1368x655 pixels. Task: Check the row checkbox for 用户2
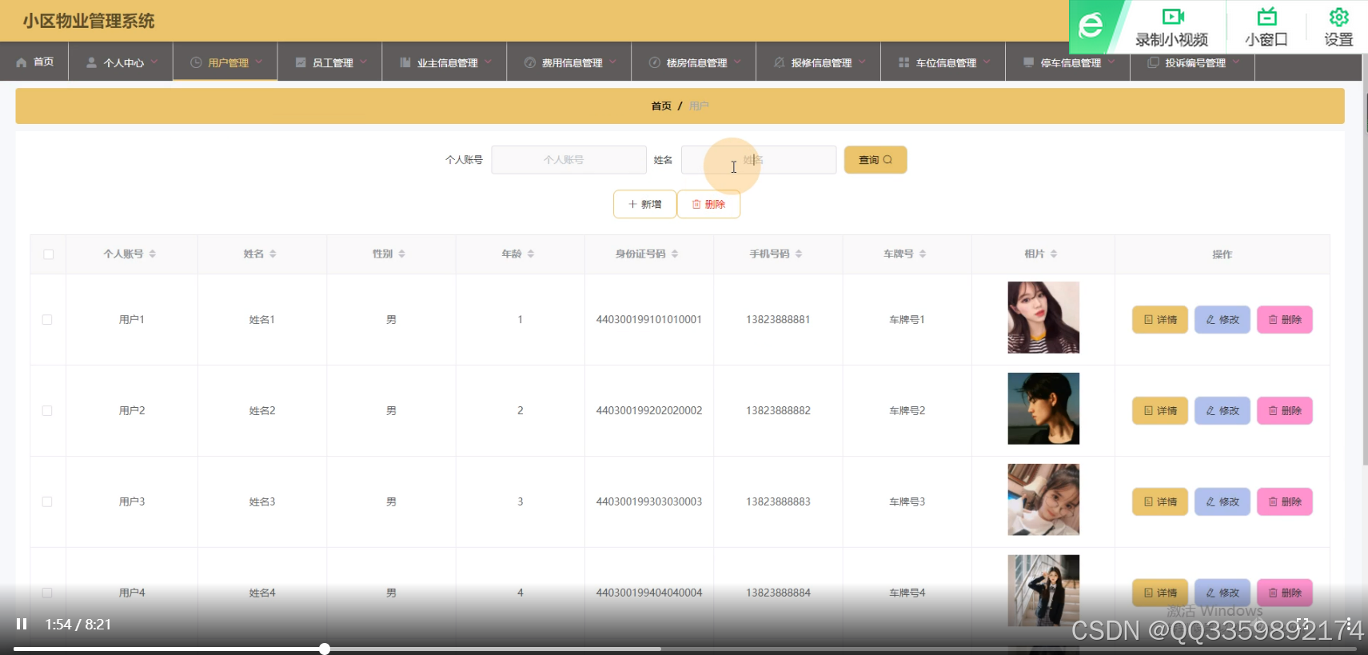click(x=47, y=410)
